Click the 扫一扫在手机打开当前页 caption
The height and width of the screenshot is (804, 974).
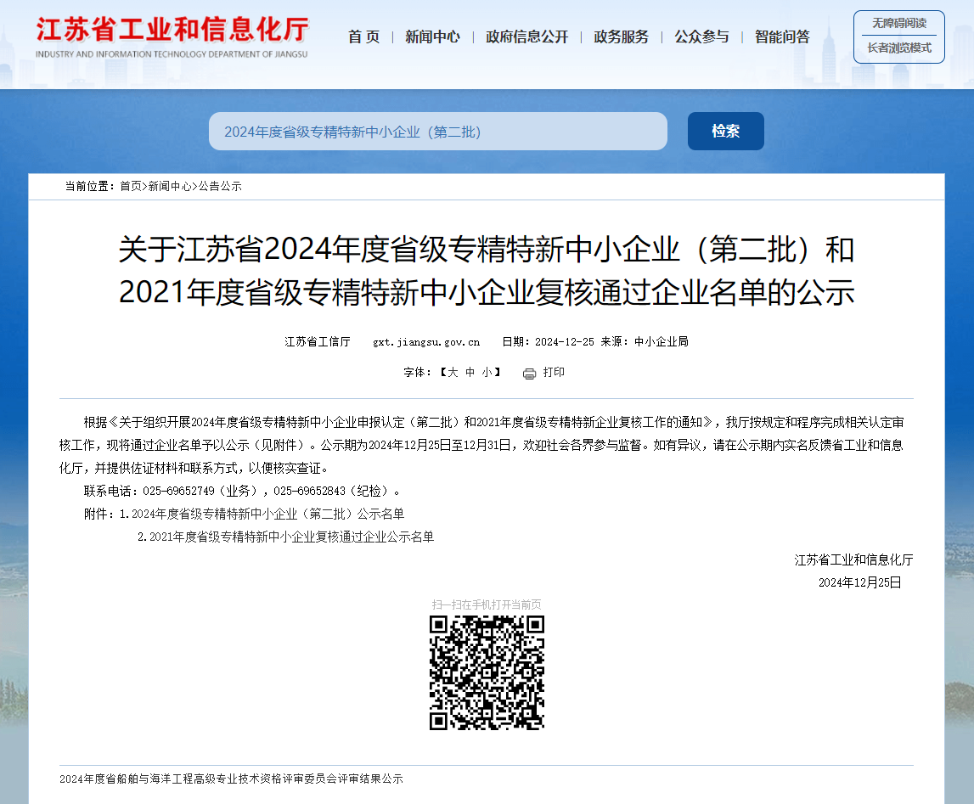click(487, 604)
